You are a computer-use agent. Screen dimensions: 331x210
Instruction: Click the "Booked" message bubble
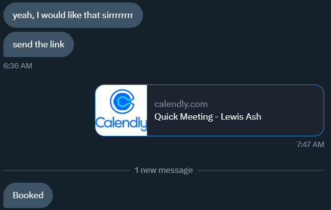pos(28,195)
